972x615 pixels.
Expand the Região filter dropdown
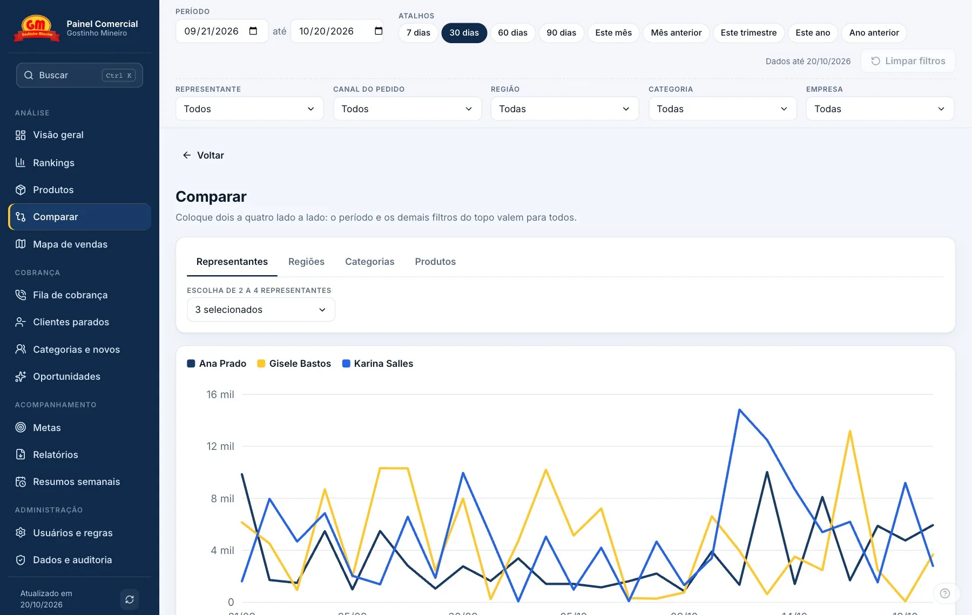(565, 109)
